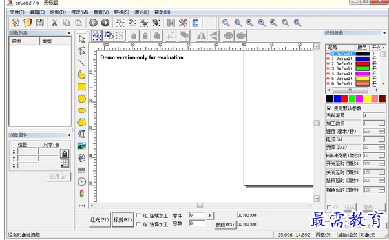Select the Vector file import tool
The image size is (389, 240).
coord(81,158)
